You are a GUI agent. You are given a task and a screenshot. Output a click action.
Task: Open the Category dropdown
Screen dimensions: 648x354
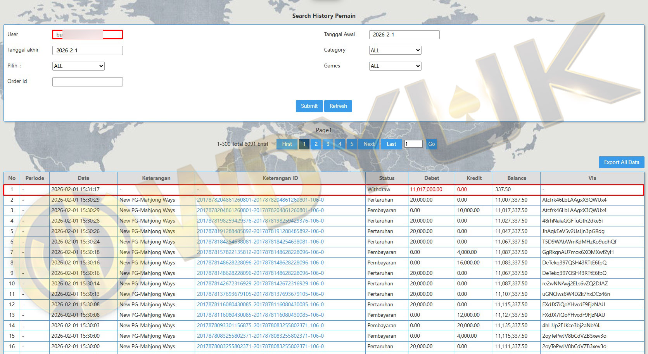395,50
